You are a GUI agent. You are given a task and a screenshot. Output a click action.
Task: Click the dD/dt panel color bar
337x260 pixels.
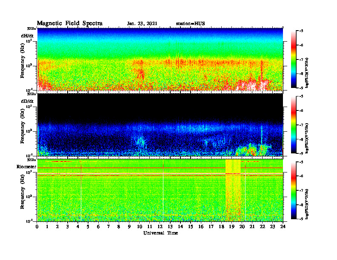pyautogui.click(x=294, y=125)
